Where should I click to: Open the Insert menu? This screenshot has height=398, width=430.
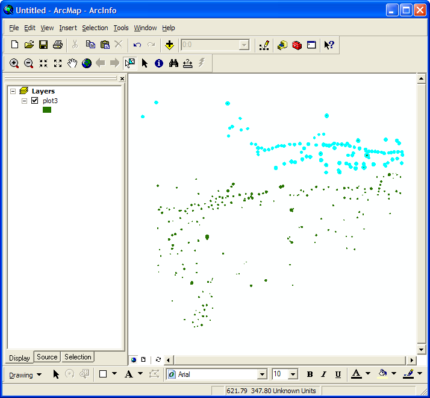[x=68, y=28]
